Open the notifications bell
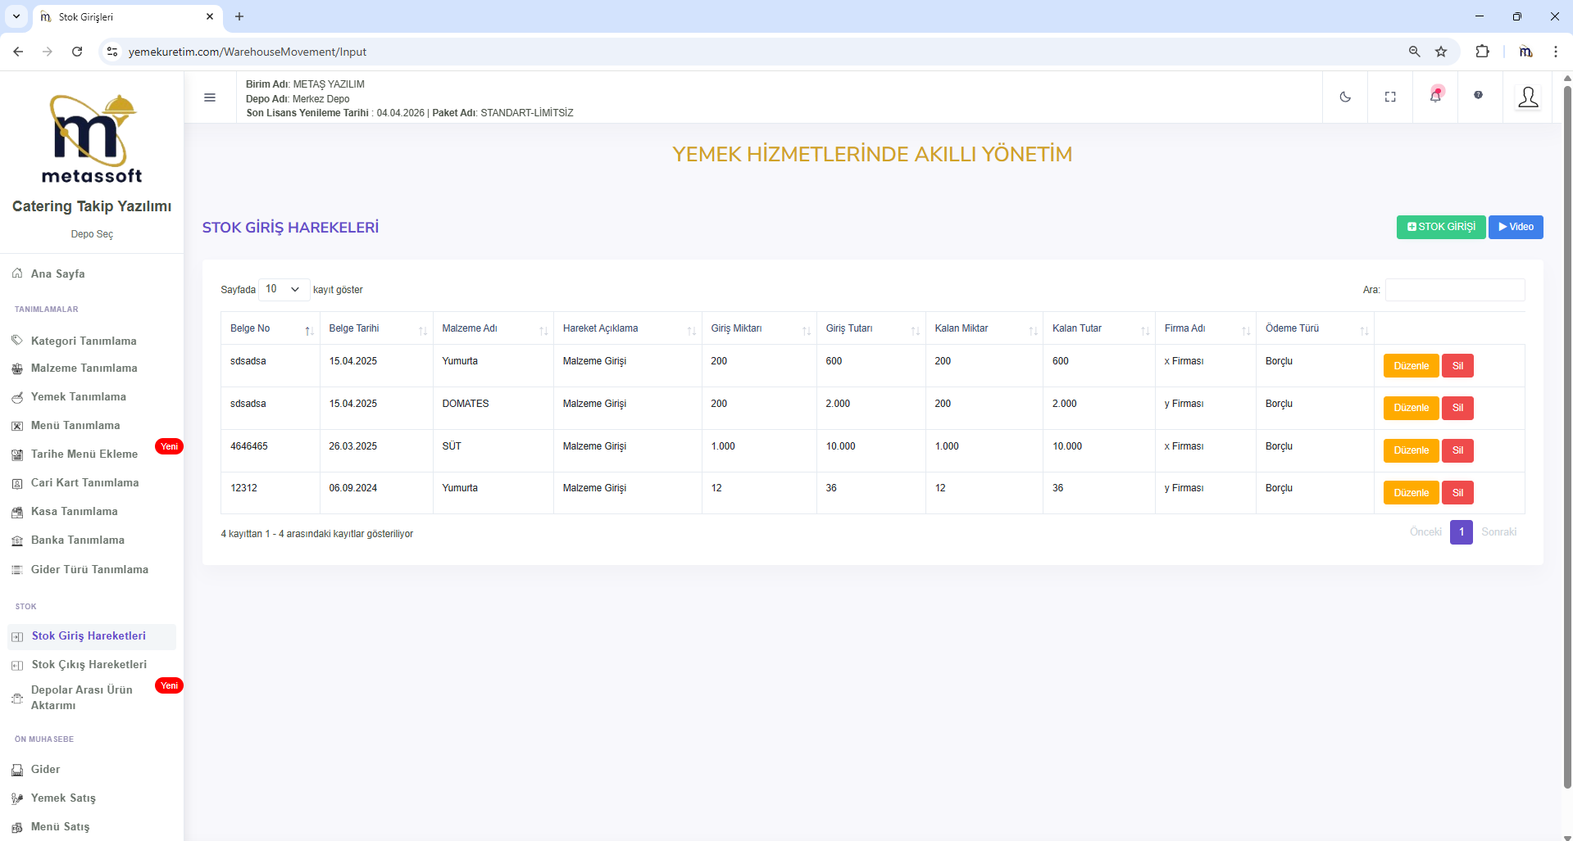This screenshot has width=1573, height=841. [x=1435, y=96]
